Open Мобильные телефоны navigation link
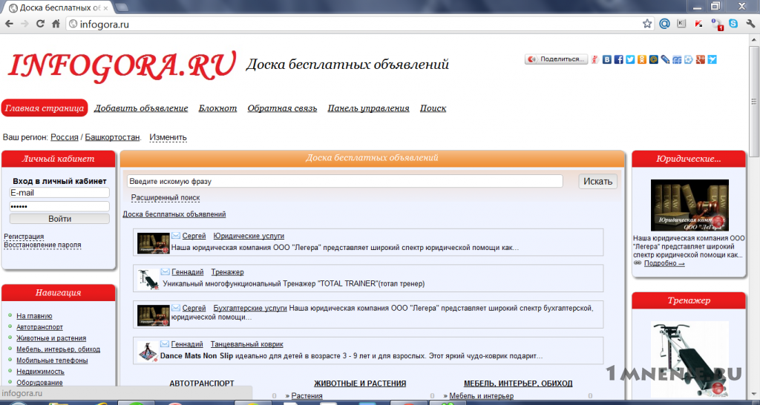 (x=53, y=360)
